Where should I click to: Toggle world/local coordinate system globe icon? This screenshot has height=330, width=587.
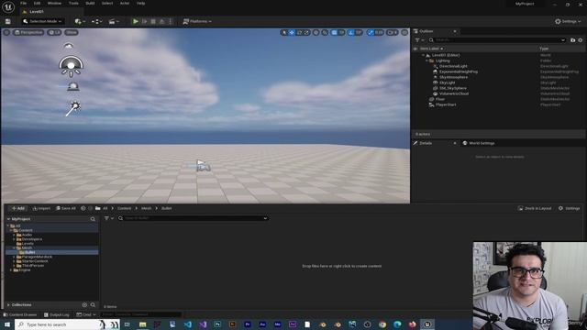(x=316, y=33)
